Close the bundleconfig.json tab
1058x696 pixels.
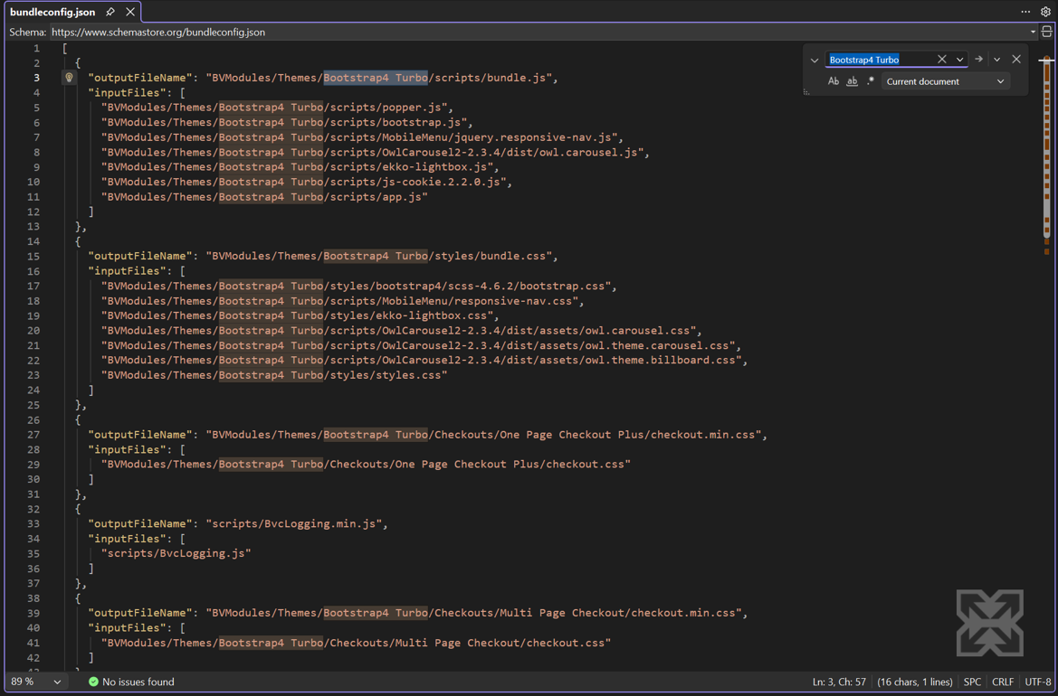(130, 12)
